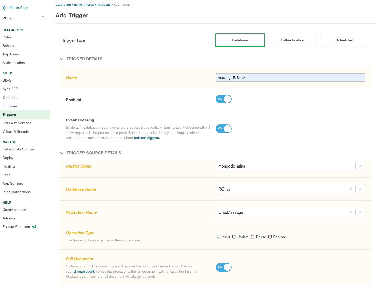Clear the RChat database name selection

(351, 189)
